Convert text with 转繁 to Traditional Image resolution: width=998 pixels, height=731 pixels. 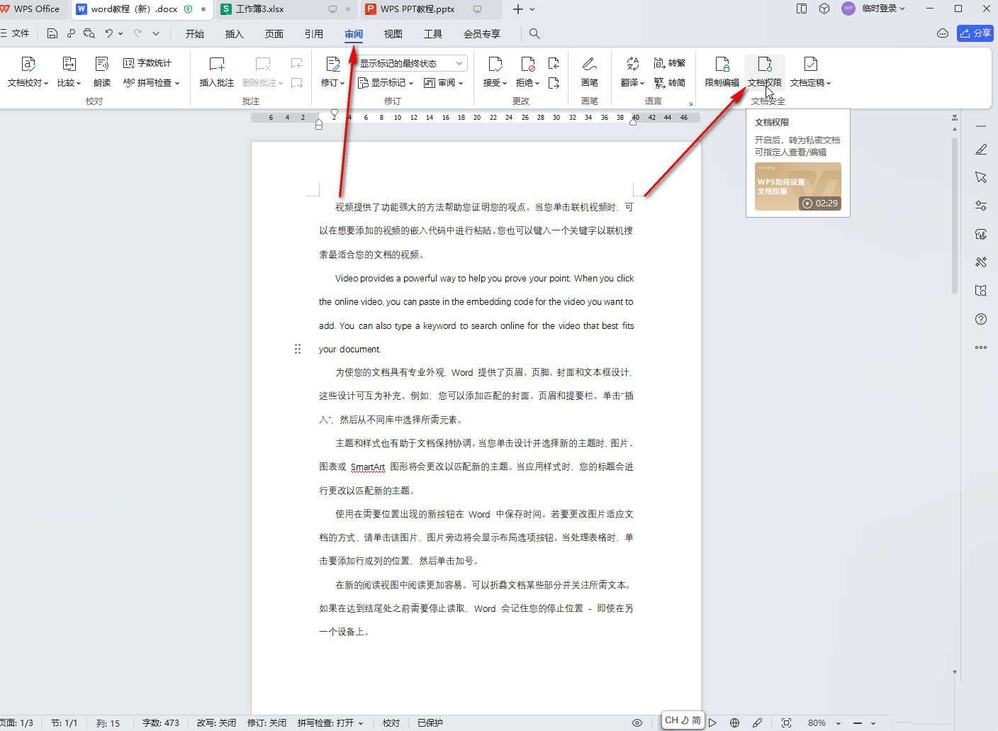point(669,63)
